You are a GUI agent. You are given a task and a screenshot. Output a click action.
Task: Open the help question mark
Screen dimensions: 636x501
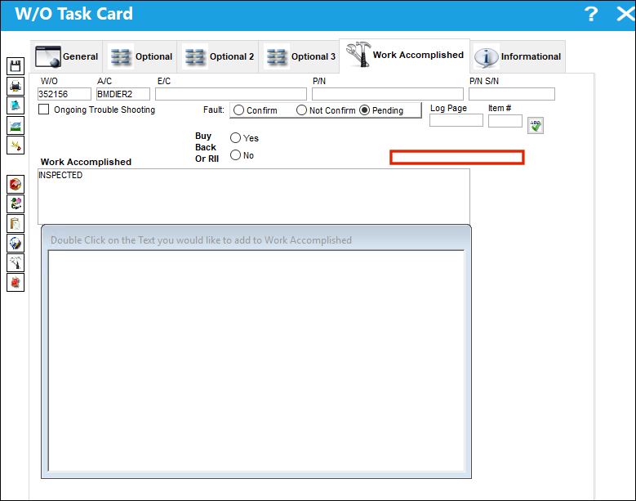591,14
